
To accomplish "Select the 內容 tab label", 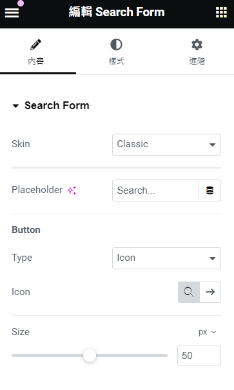I will (35, 61).
